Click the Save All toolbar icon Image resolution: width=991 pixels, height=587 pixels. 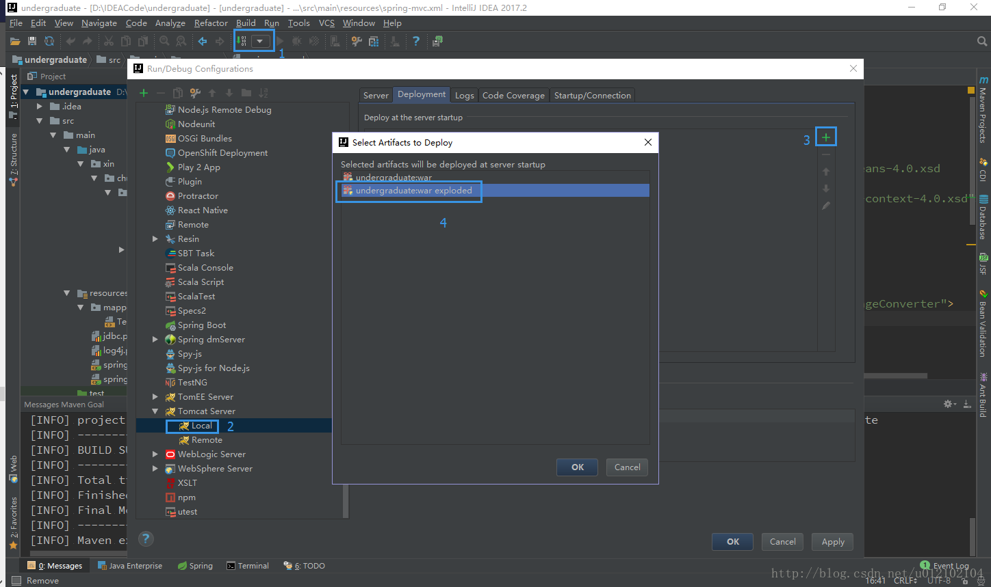tap(32, 42)
